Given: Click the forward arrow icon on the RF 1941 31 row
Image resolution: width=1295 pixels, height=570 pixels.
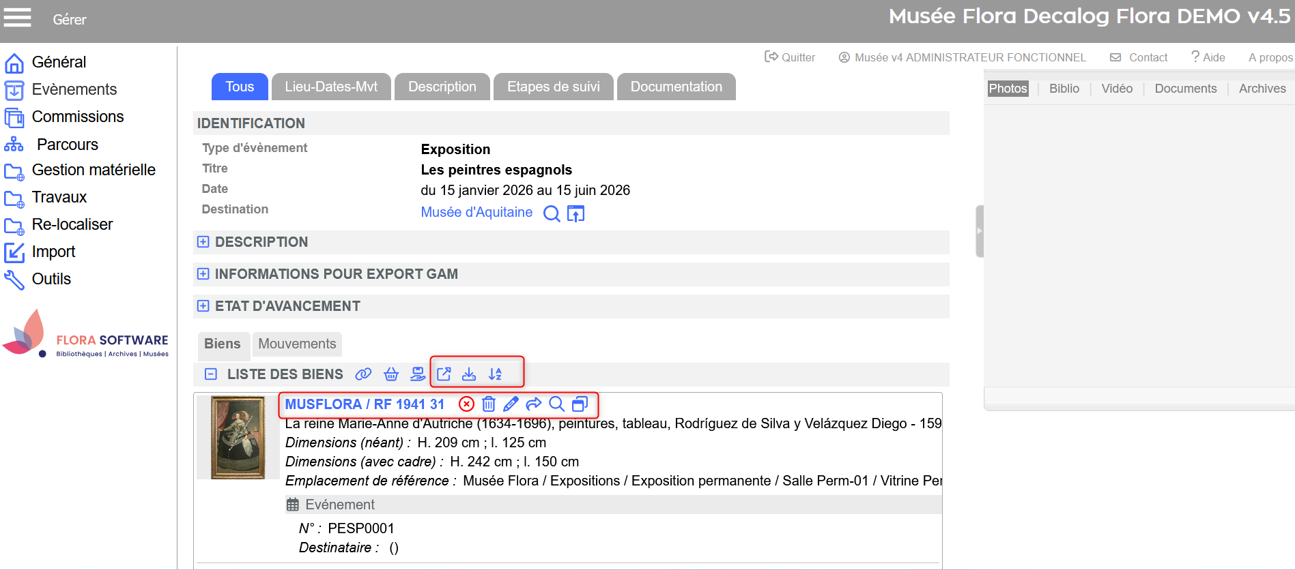Looking at the screenshot, I should click(534, 404).
